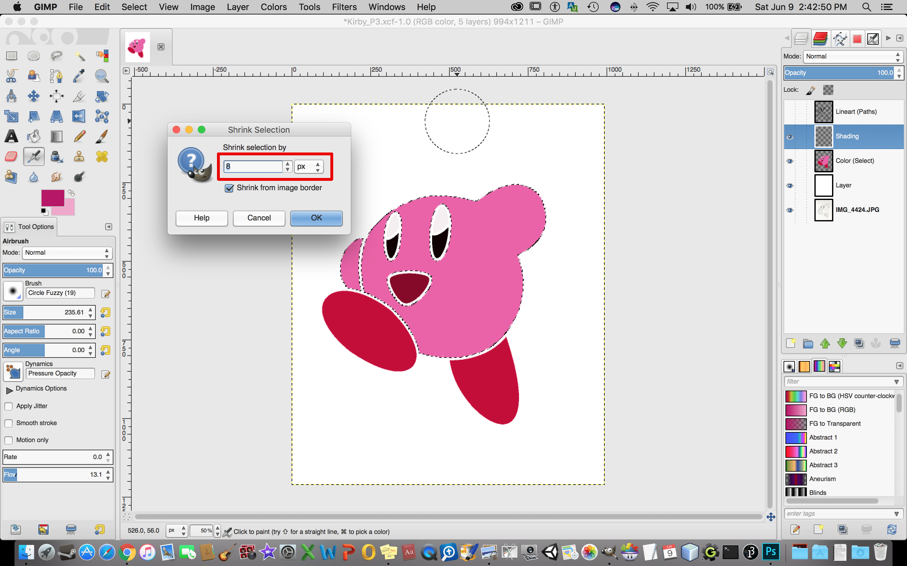Enable Motion only option

pyautogui.click(x=9, y=440)
